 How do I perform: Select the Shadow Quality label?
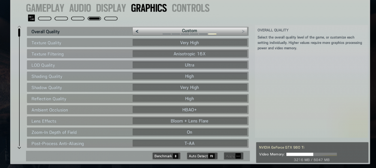pyautogui.click(x=47, y=87)
